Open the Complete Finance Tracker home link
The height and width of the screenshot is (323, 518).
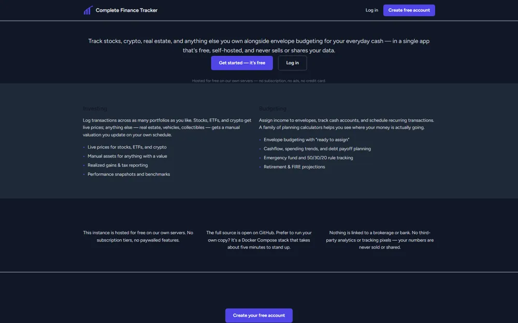click(x=120, y=10)
